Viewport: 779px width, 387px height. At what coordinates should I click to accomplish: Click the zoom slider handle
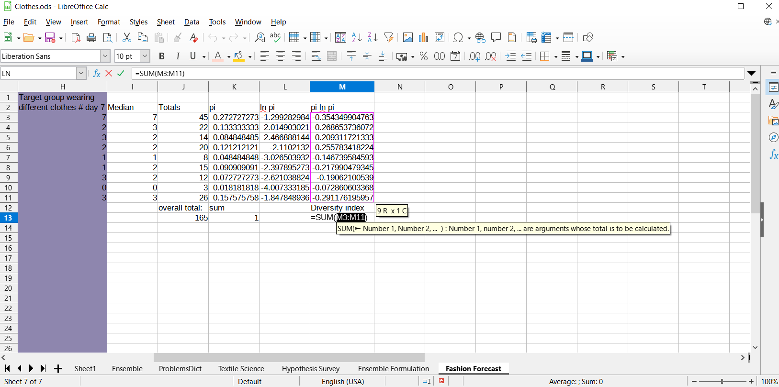point(722,381)
